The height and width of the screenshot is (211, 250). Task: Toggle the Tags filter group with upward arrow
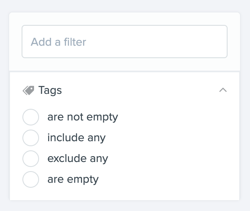223,90
